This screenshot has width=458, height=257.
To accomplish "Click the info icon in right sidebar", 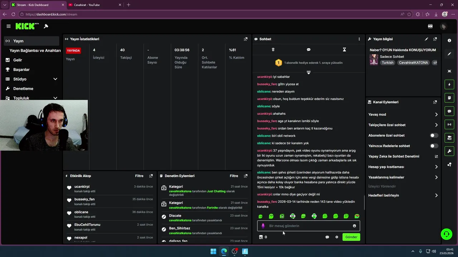I will tap(449, 41).
